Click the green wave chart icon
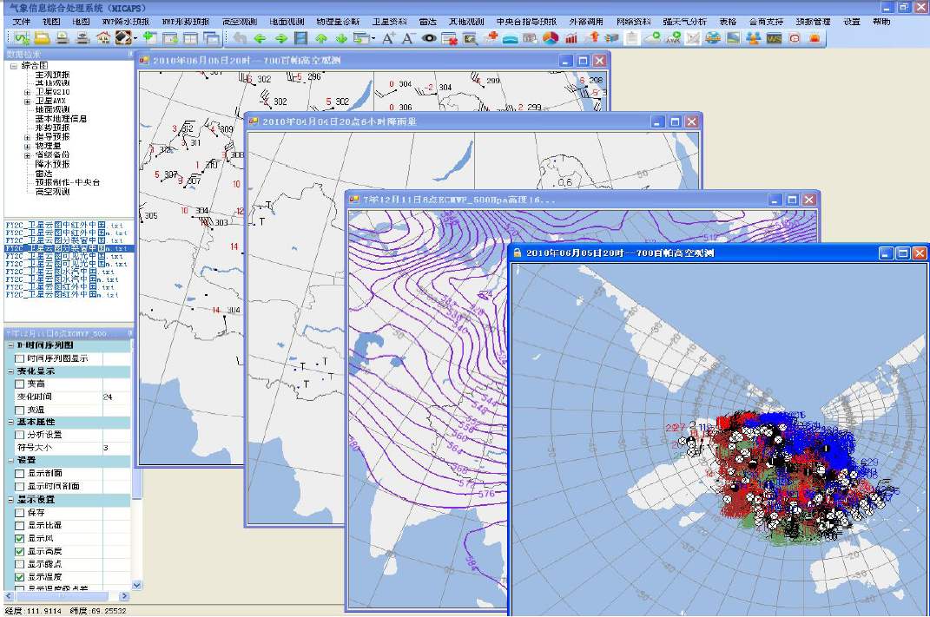930x617 pixels. pyautogui.click(x=22, y=38)
